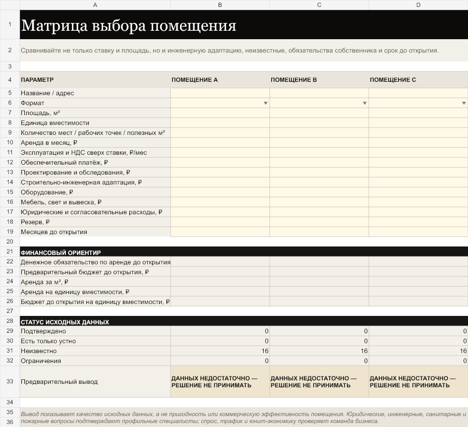
Task: Select the 'Аренда за м², ₽' label
Action: tap(95, 282)
